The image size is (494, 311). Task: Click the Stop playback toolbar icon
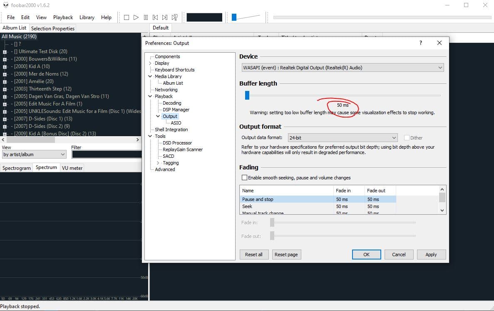click(x=127, y=17)
